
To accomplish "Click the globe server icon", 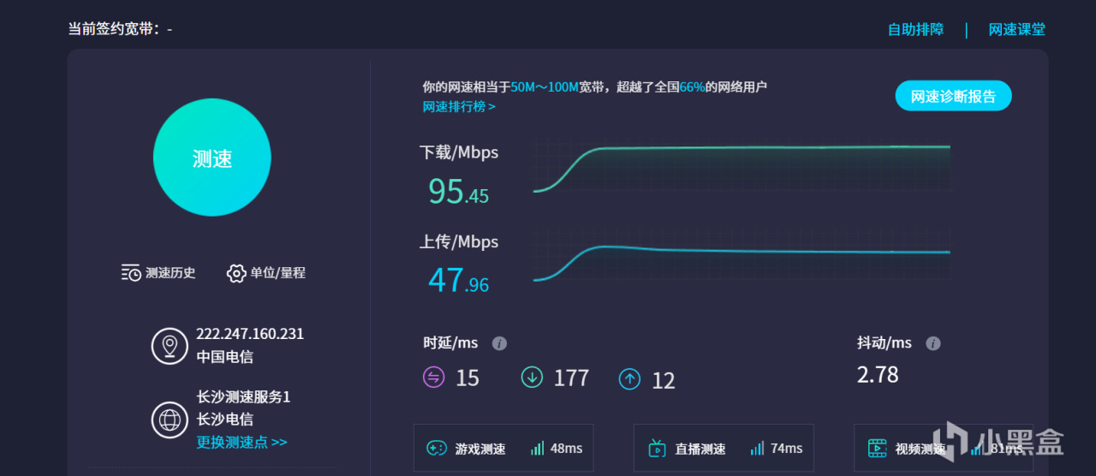I will tap(170, 419).
